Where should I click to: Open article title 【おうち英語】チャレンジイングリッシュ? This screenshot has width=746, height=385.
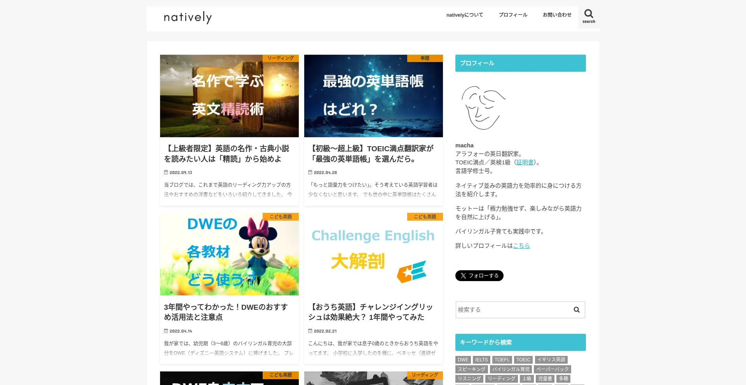(x=370, y=312)
